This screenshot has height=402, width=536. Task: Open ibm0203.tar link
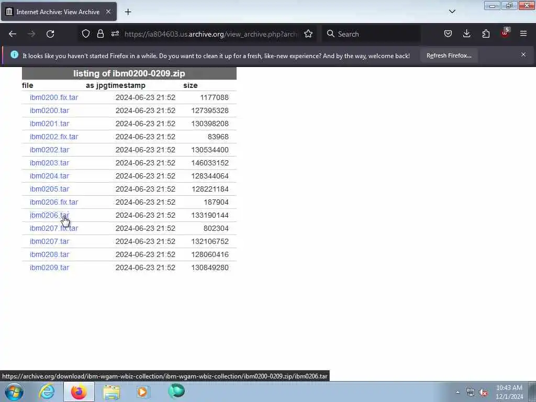click(50, 163)
